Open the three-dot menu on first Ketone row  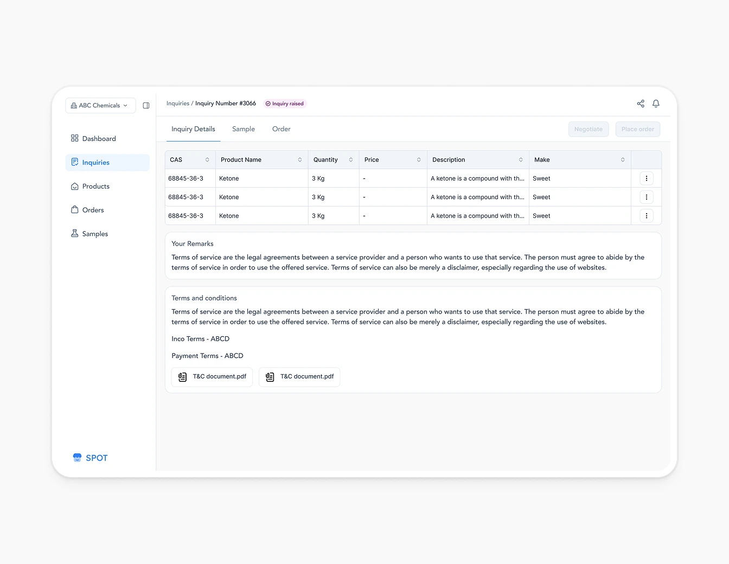pos(647,178)
